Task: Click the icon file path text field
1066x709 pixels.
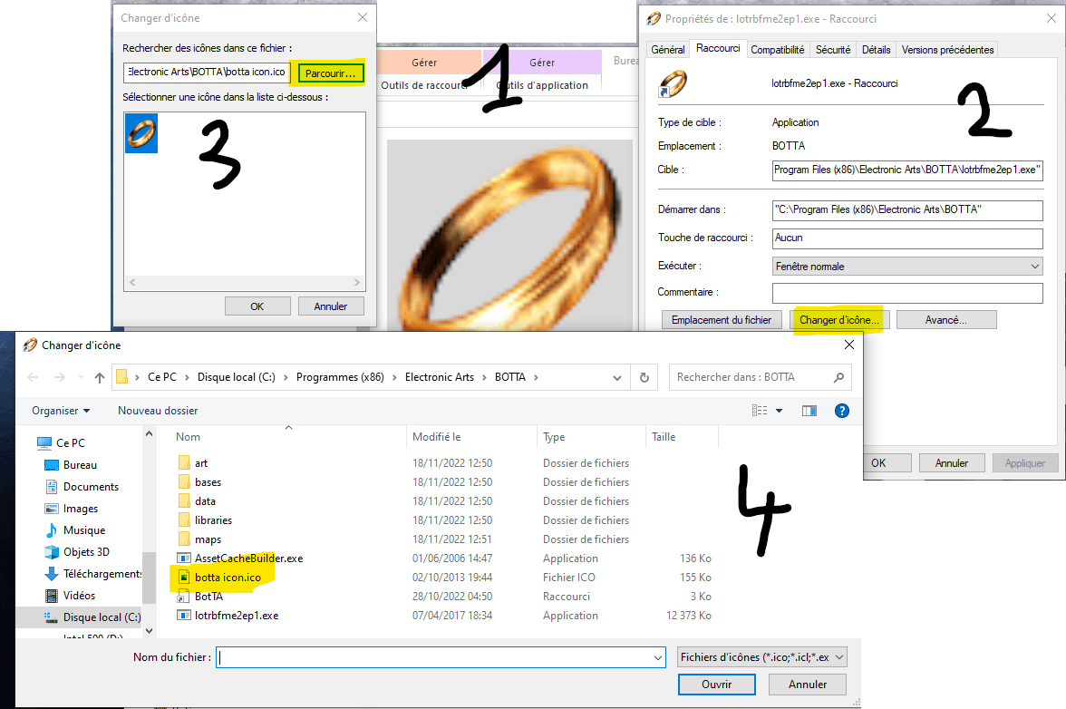Action: coord(208,72)
